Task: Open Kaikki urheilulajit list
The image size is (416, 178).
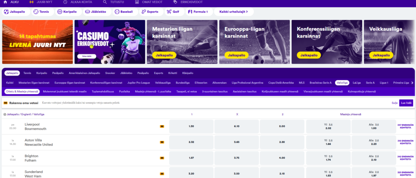Action: coord(234,12)
